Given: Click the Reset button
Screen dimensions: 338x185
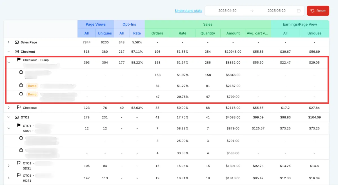Looking at the screenshot, I should 318,11.
